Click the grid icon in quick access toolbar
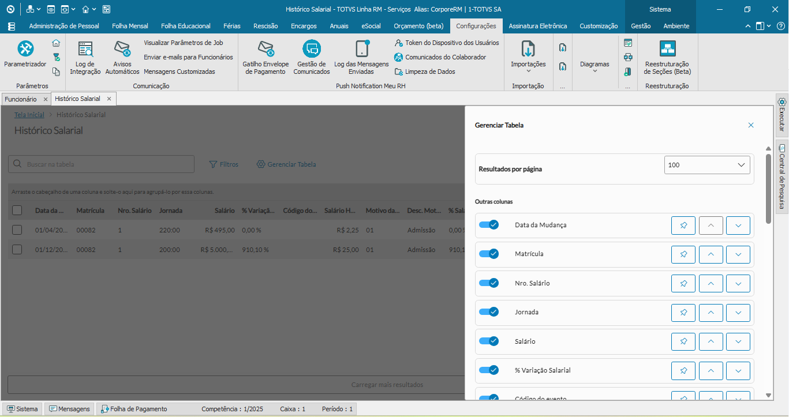The width and height of the screenshot is (789, 417). click(106, 9)
